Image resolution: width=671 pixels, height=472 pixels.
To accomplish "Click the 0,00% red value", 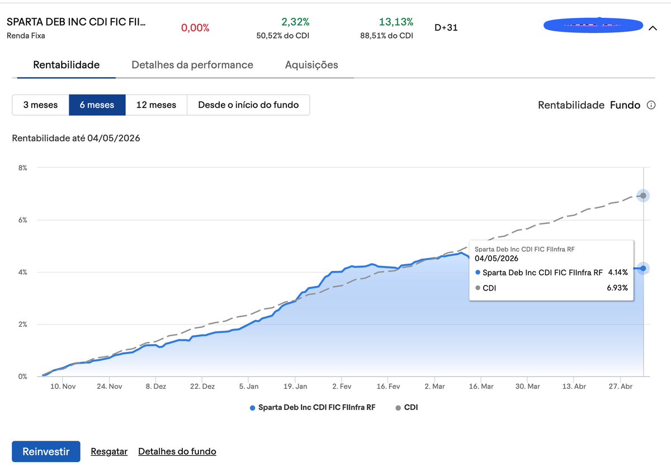I will [x=195, y=28].
